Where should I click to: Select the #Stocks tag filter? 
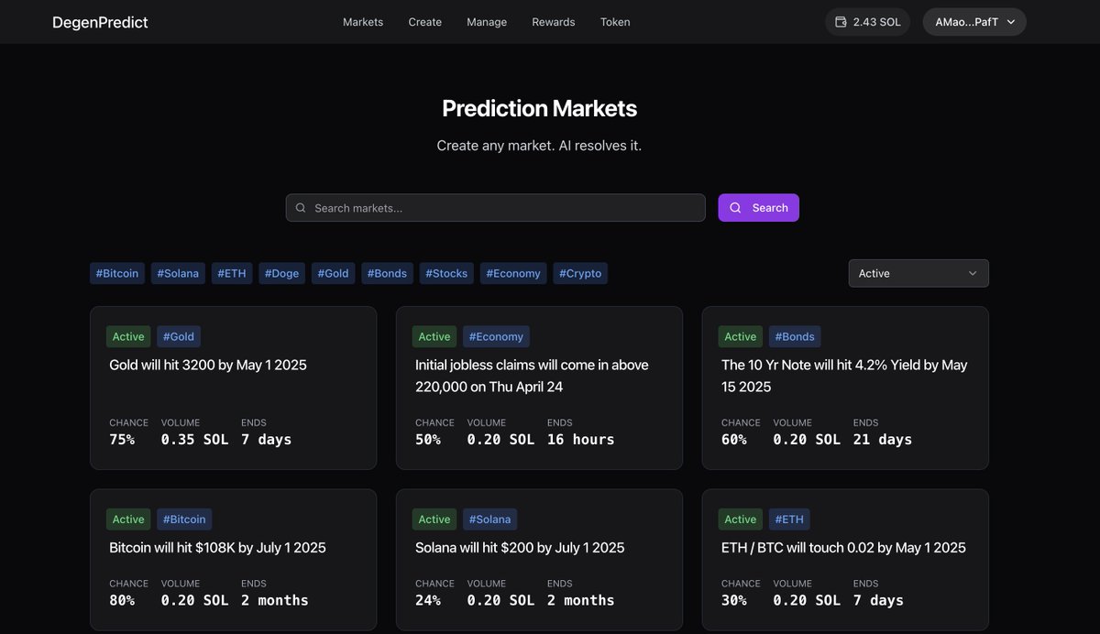pos(446,273)
